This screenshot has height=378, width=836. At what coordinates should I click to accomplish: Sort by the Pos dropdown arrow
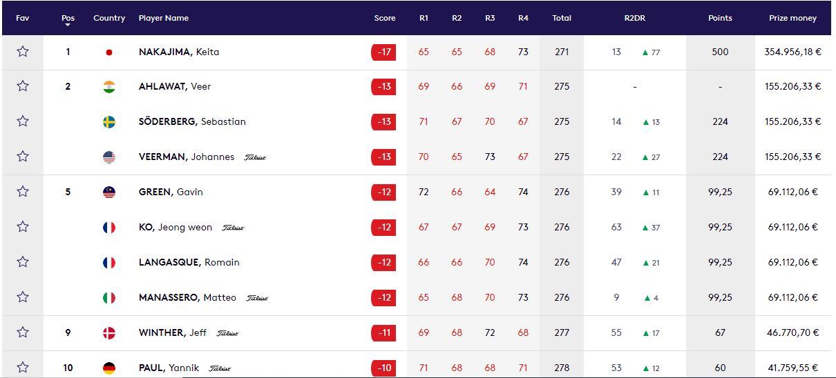[68, 26]
